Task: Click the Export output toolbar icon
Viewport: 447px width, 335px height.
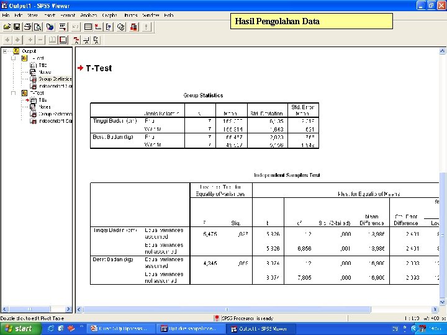Action: (50, 27)
